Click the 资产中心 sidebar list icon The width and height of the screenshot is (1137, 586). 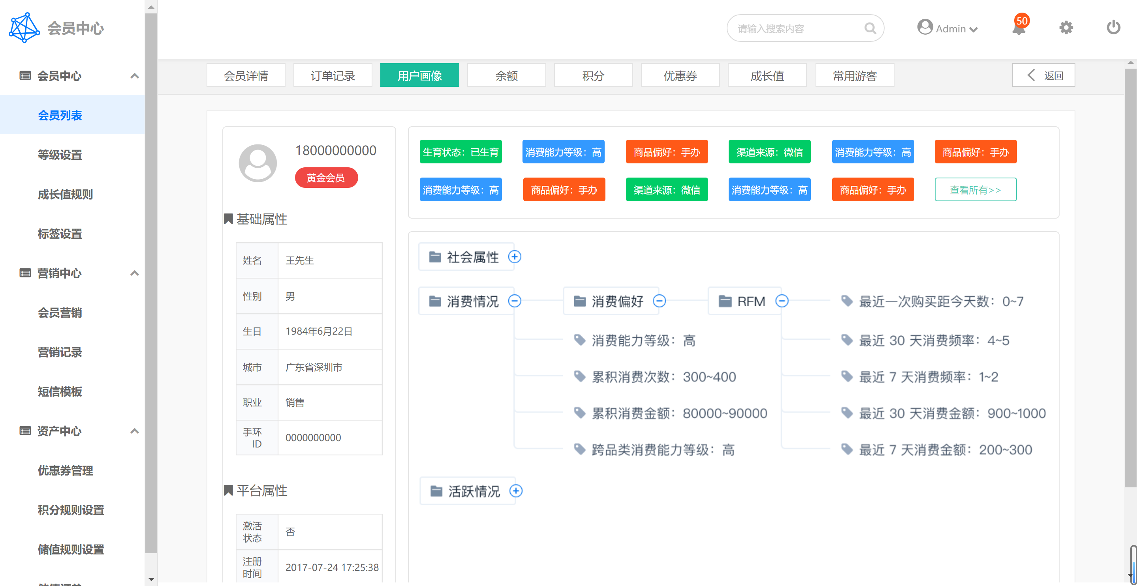[25, 431]
